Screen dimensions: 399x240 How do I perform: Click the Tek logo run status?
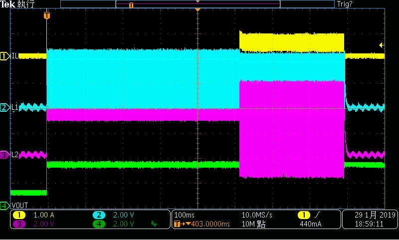17,4
